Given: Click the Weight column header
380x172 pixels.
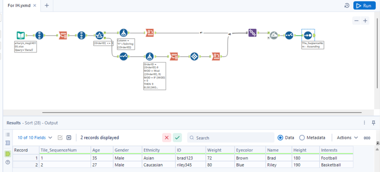Looking at the screenshot, I should pyautogui.click(x=220, y=150).
